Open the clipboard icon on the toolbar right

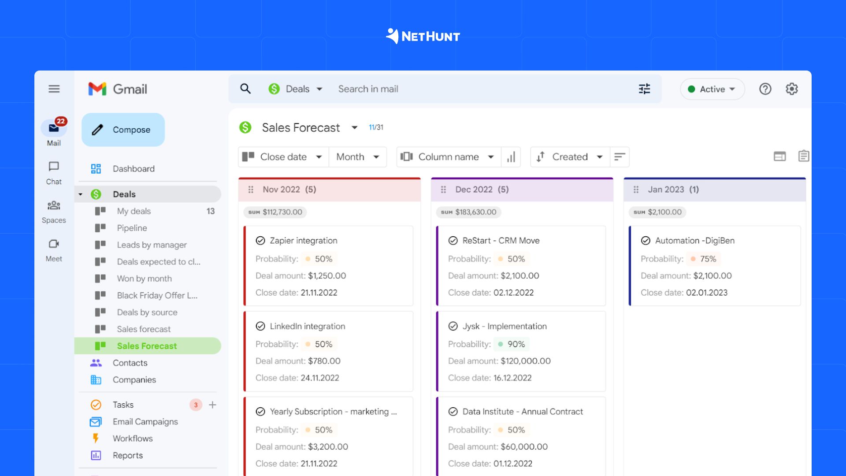point(803,156)
